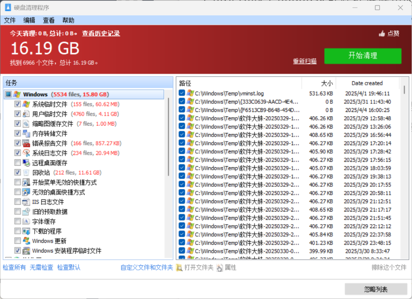Image resolution: width=412 pixels, height=299 pixels.
Task: Uncheck the 用户临时文件 item
Action: pyautogui.click(x=18, y=113)
